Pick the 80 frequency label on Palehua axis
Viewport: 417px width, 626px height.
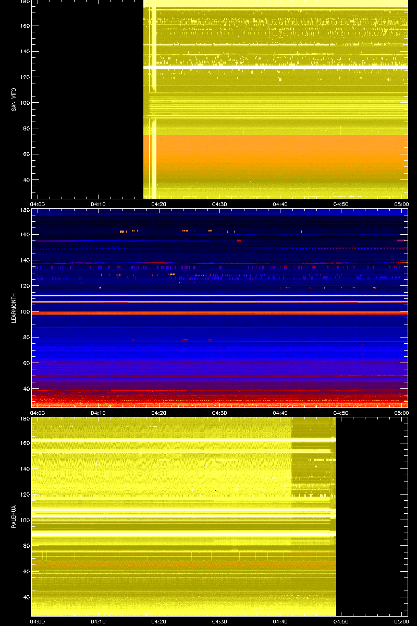coord(26,546)
